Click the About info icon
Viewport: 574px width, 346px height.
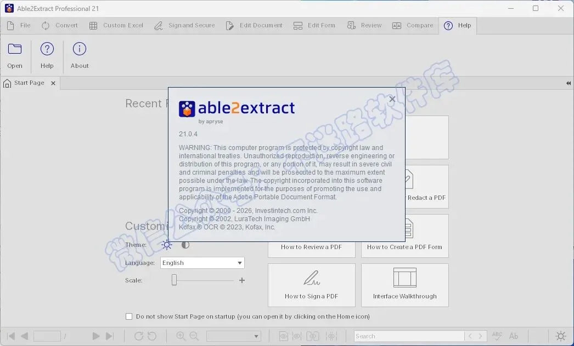tap(80, 49)
